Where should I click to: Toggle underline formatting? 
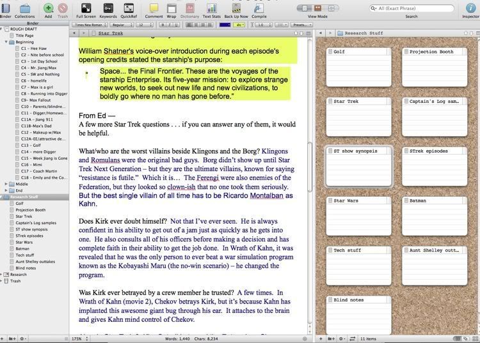click(176, 25)
